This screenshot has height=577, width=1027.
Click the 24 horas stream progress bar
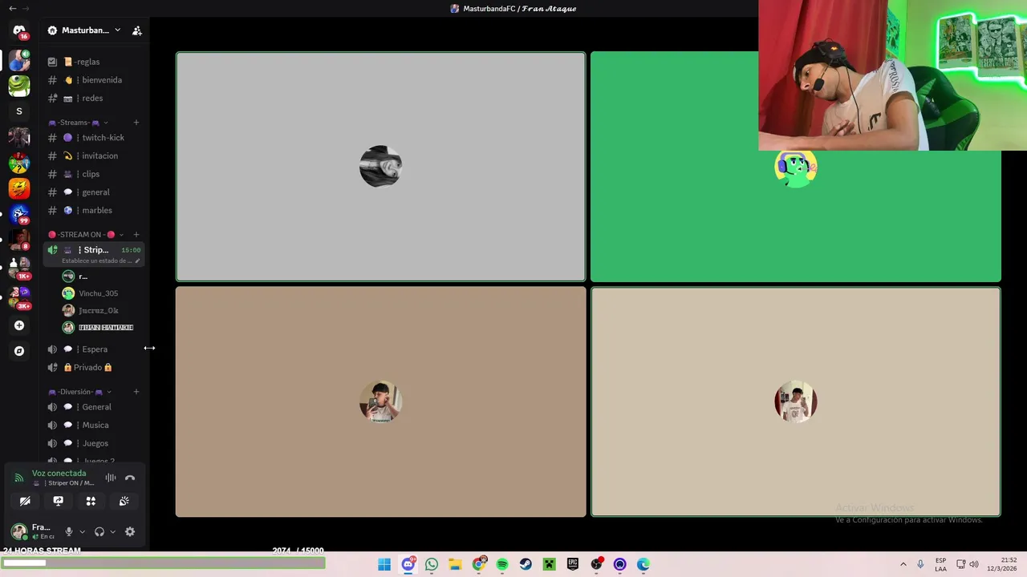coord(164,563)
